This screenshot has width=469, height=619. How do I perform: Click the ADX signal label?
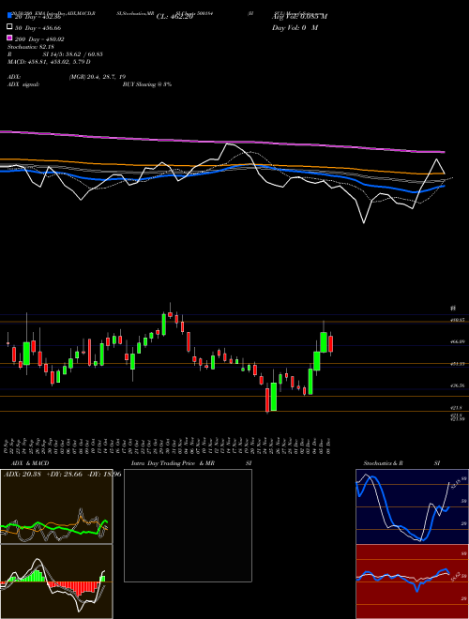[23, 84]
